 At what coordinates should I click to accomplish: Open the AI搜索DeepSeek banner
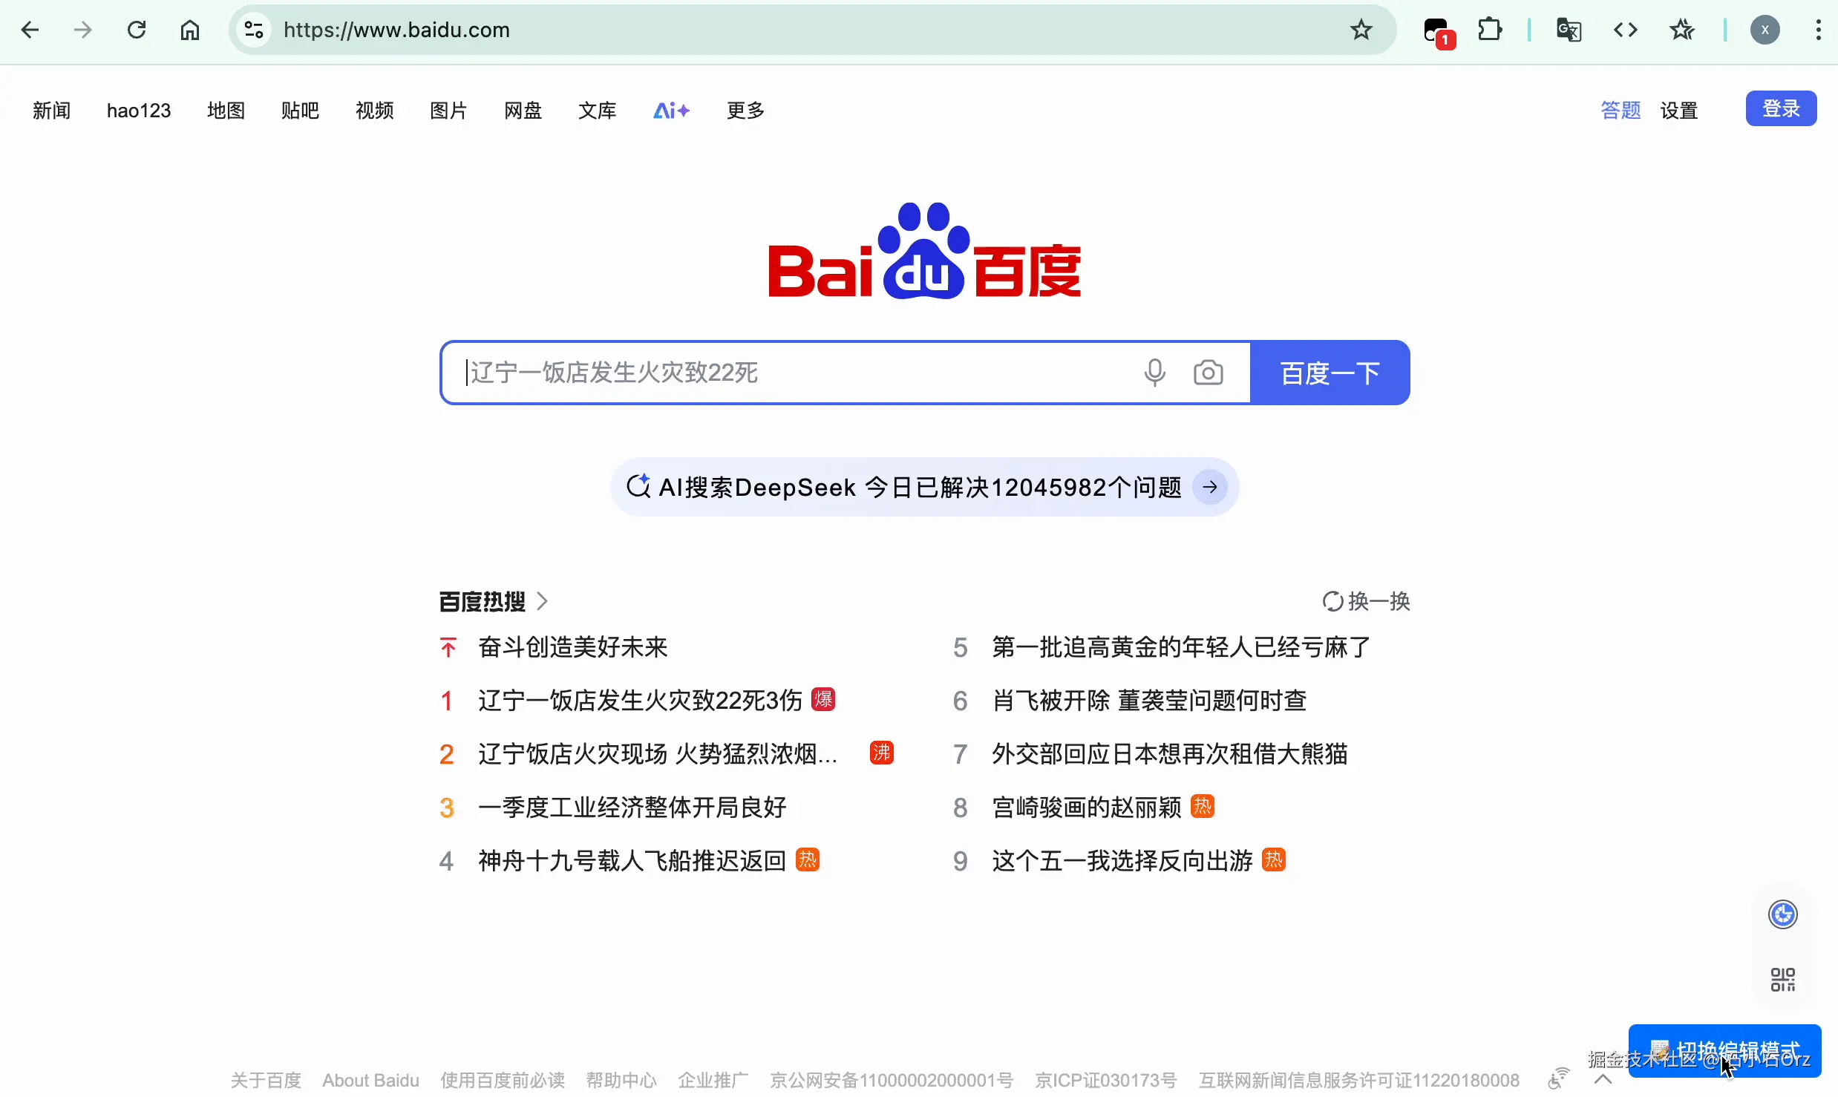(x=924, y=487)
